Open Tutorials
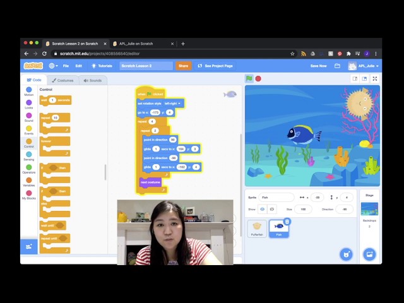Image resolution: width=404 pixels, height=303 pixels. (x=102, y=66)
